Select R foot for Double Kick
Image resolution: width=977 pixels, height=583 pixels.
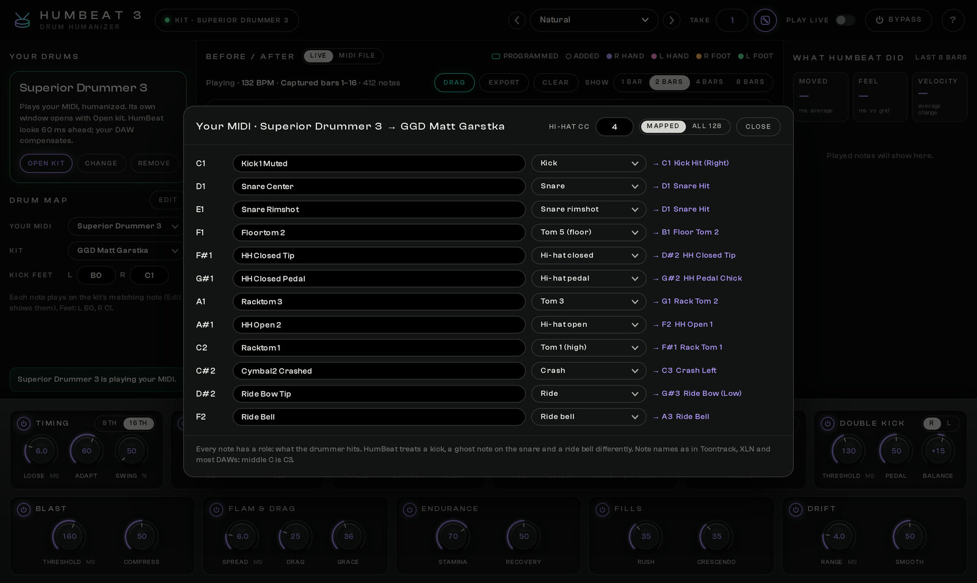(x=931, y=423)
